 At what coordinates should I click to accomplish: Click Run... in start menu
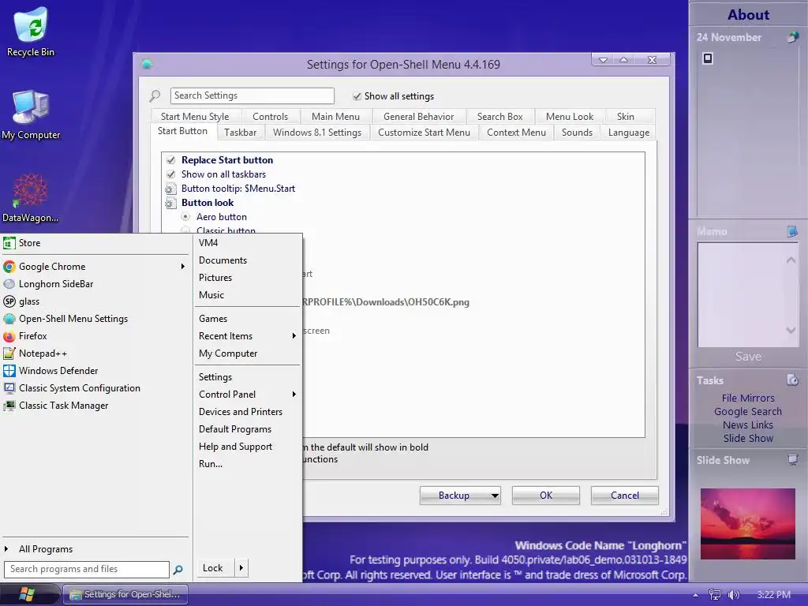[248, 464]
